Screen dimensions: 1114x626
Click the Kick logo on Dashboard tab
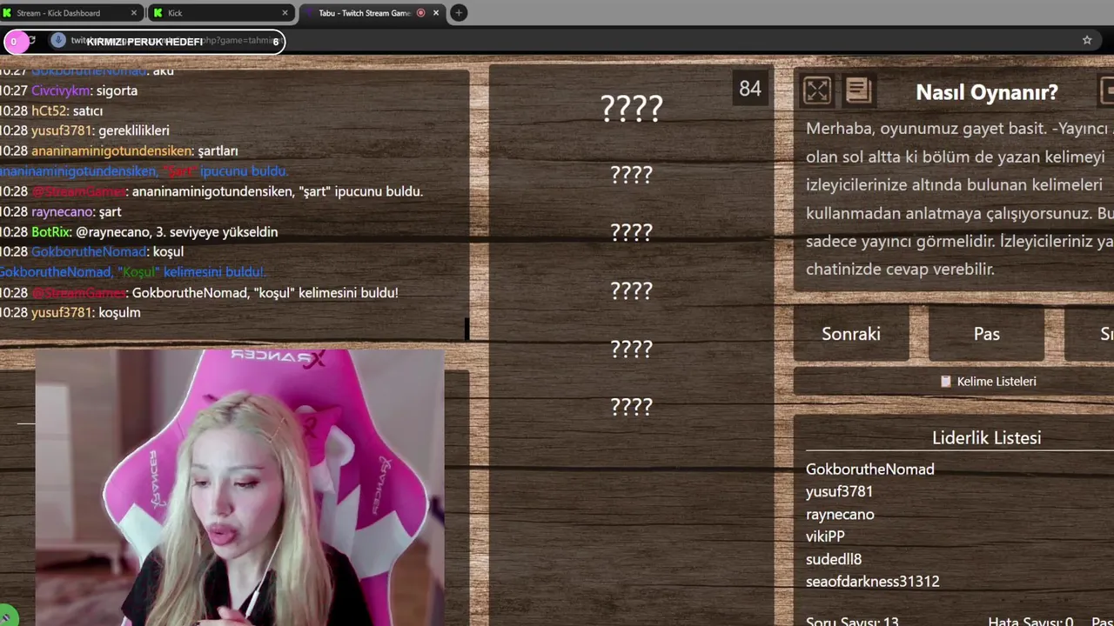pos(8,13)
